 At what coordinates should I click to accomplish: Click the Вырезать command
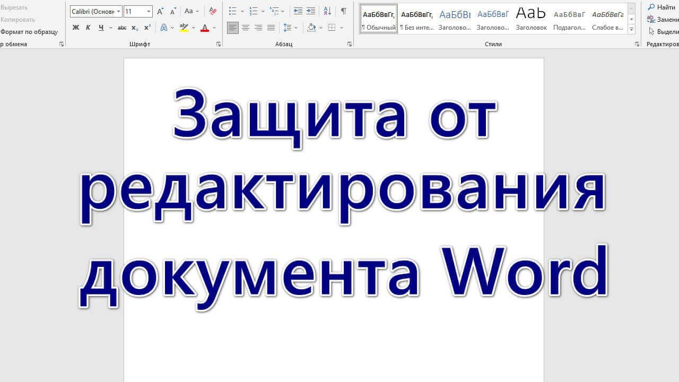coord(14,7)
